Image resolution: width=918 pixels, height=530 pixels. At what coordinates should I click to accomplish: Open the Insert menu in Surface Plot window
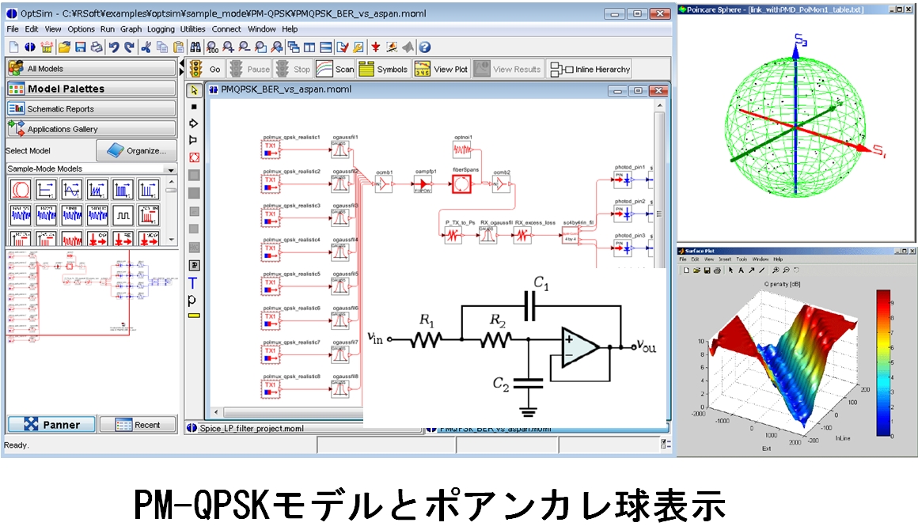point(725,259)
